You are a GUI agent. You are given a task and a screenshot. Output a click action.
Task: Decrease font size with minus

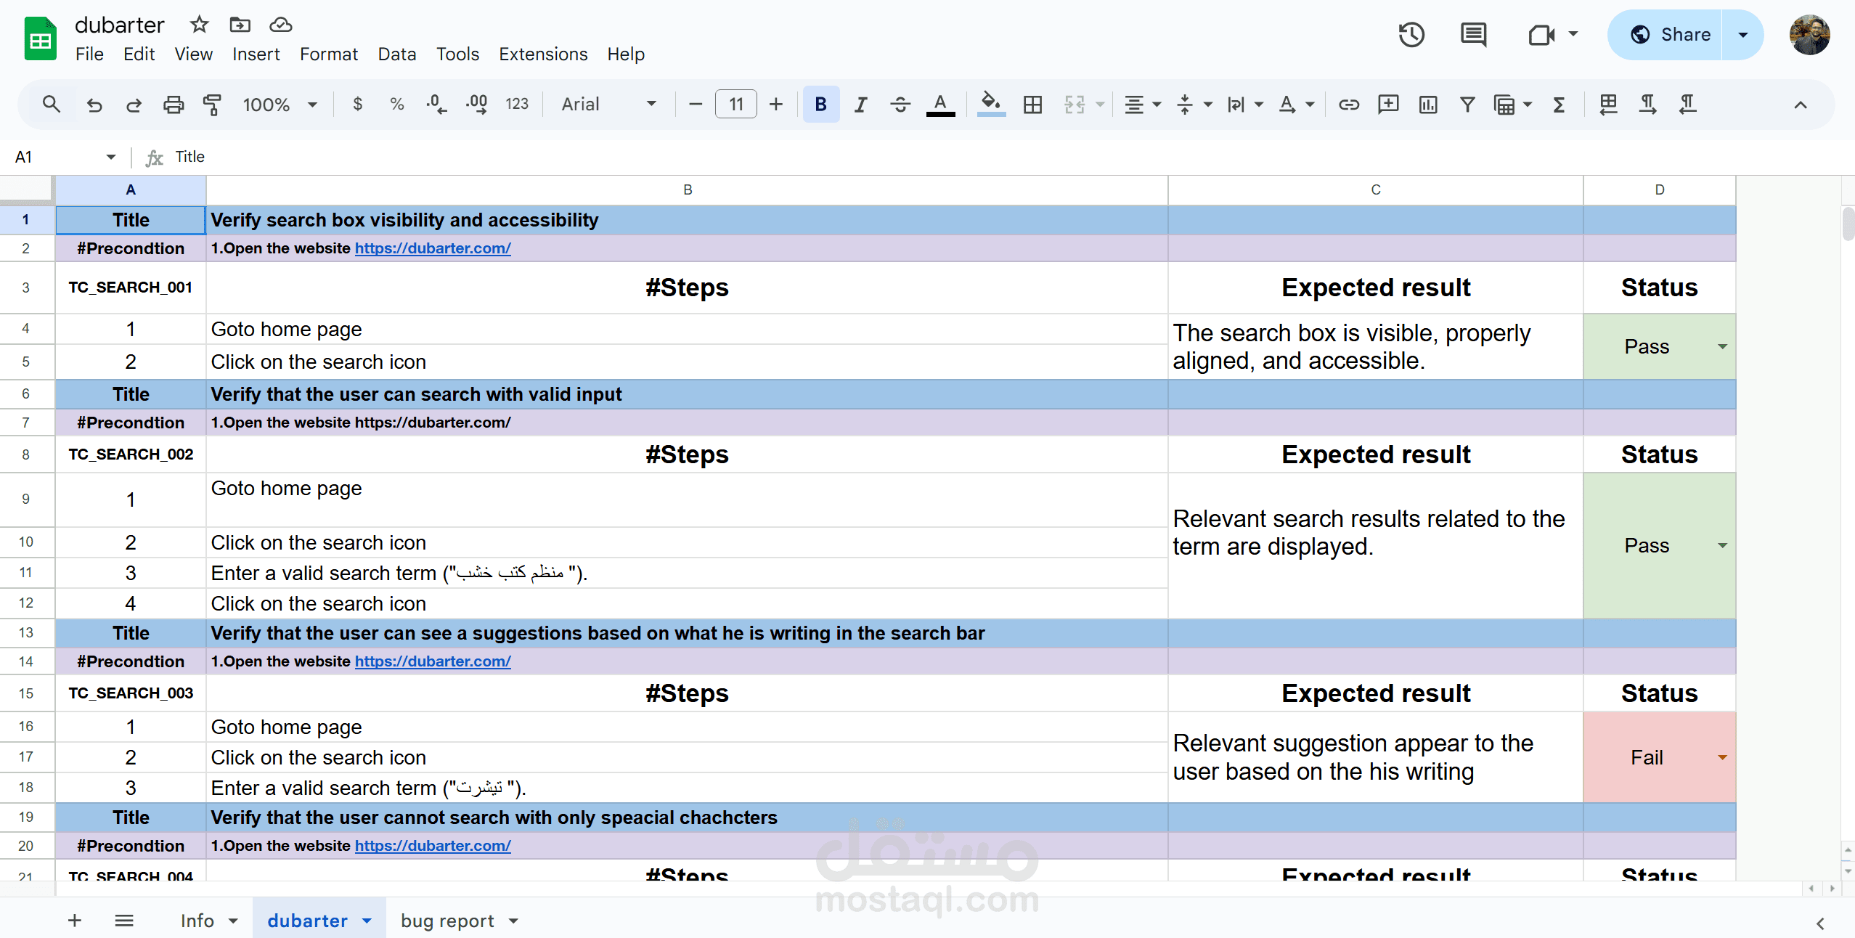[696, 105]
